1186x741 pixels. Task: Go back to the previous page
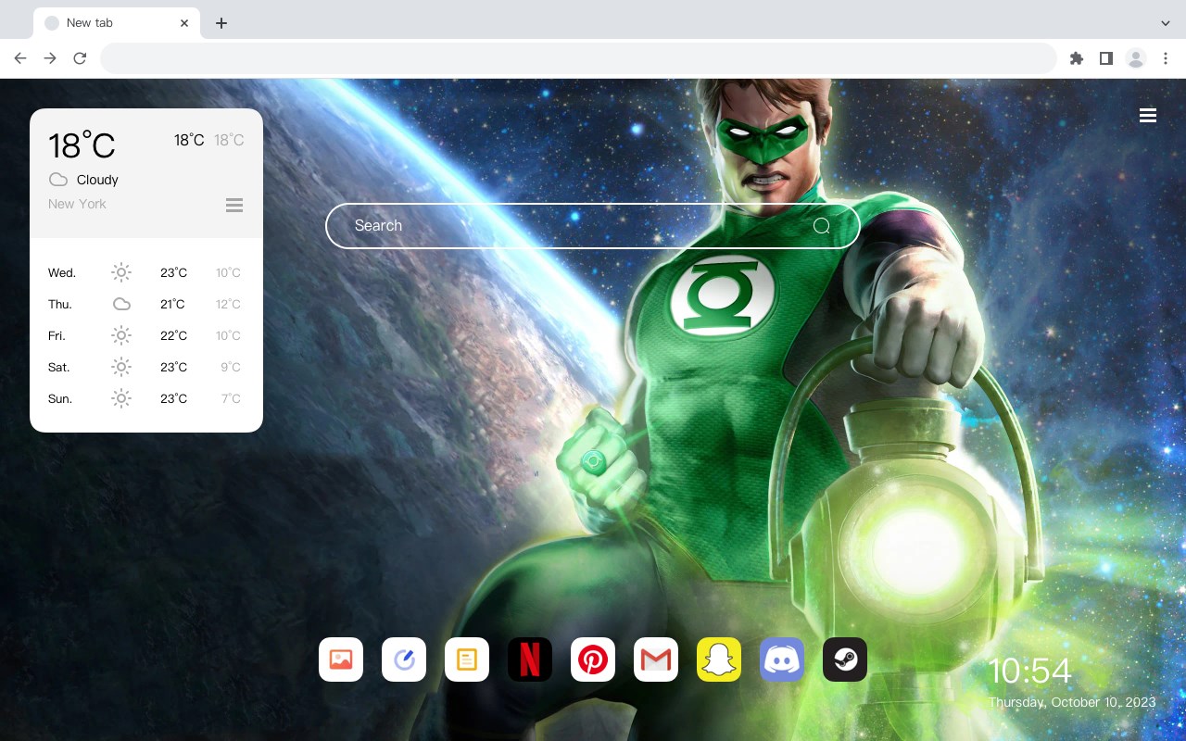(x=20, y=58)
